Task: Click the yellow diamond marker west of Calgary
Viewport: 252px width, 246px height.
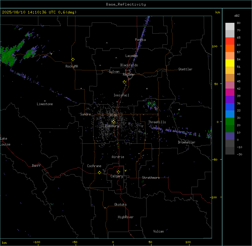Action: pos(99,172)
